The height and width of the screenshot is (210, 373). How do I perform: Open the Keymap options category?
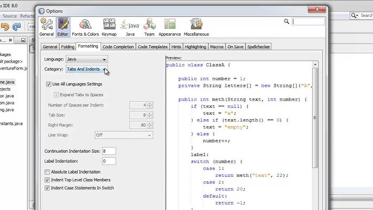(x=109, y=27)
